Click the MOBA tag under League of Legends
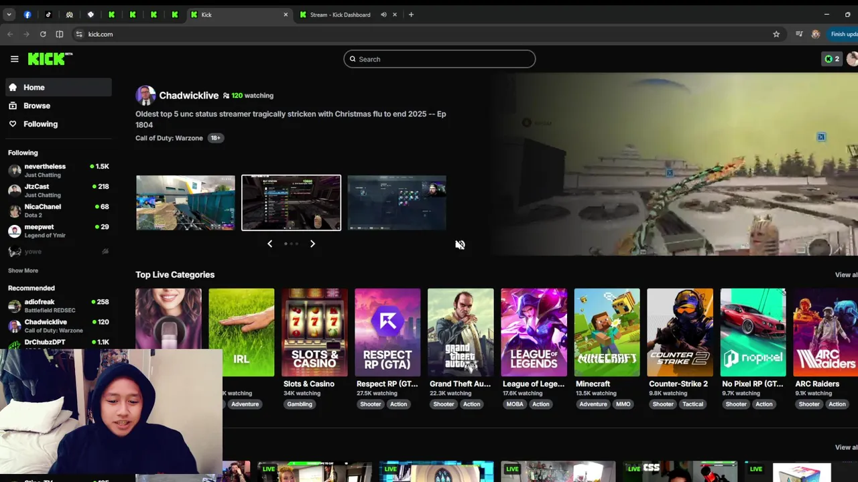This screenshot has width=858, height=482. [x=515, y=404]
